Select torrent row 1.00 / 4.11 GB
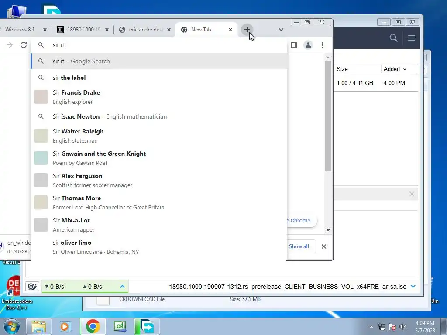447x335 pixels. pyautogui.click(x=376, y=83)
